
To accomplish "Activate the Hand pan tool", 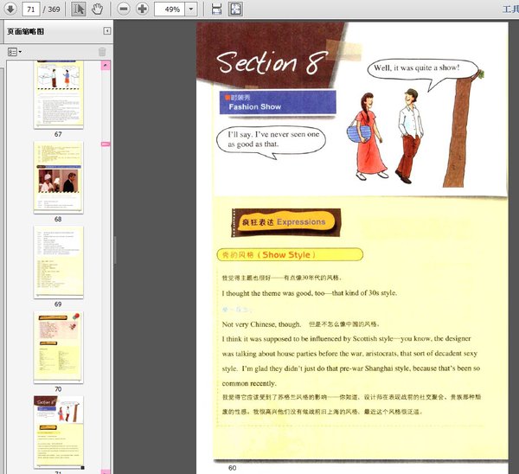I will [x=97, y=10].
